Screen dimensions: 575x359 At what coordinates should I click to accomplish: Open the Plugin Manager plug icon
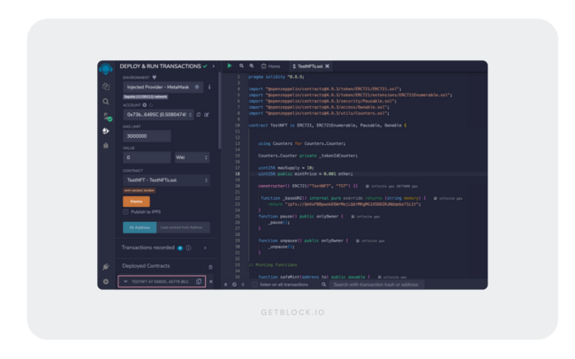point(106,266)
